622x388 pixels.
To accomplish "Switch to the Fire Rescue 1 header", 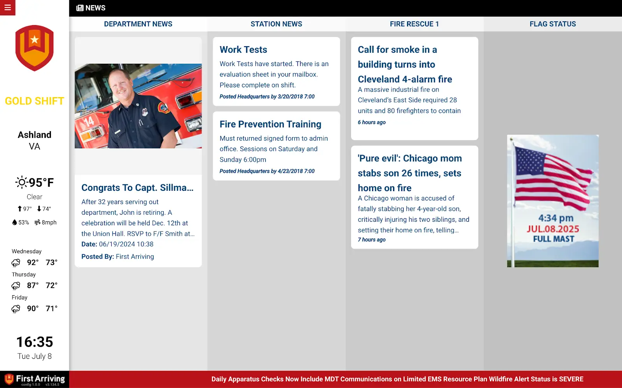I will [414, 24].
